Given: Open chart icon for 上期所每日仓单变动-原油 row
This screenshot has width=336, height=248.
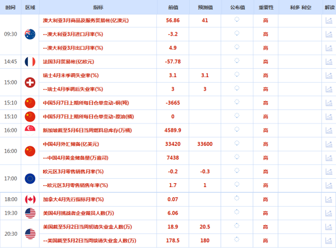Looking at the screenshot, I should [x=329, y=117].
